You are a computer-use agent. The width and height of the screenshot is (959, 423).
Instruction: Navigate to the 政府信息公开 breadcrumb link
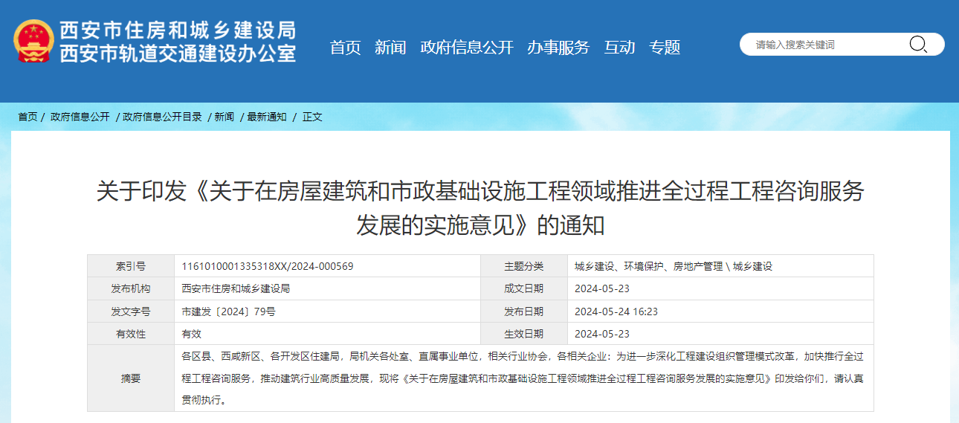[80, 117]
